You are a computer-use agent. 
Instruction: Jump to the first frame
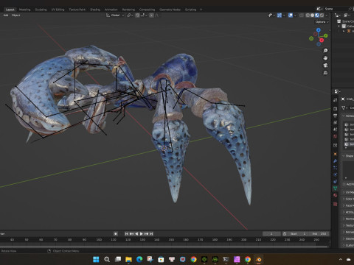pyautogui.click(x=126, y=234)
